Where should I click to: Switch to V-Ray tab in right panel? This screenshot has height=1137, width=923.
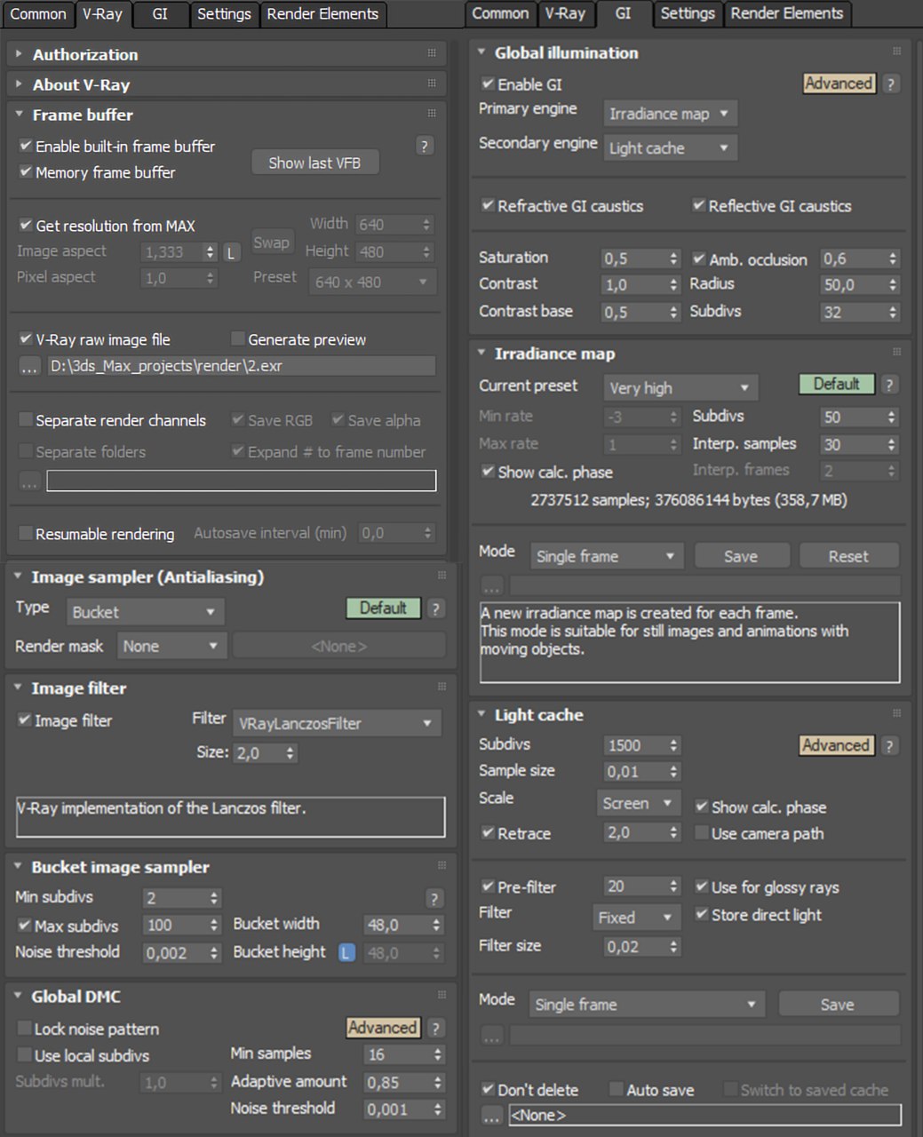coord(565,13)
